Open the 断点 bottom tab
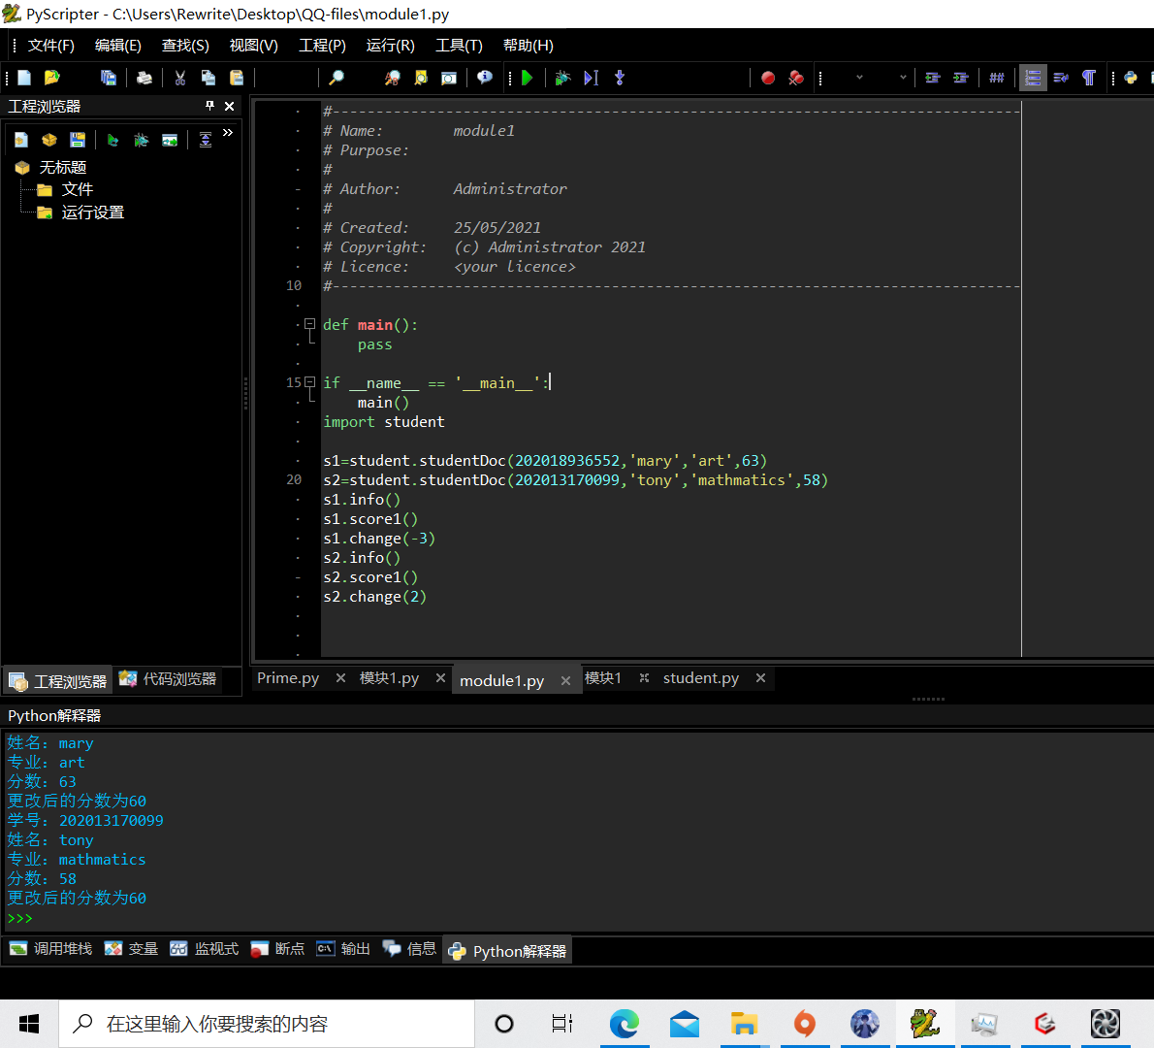The image size is (1154, 1048). [277, 949]
